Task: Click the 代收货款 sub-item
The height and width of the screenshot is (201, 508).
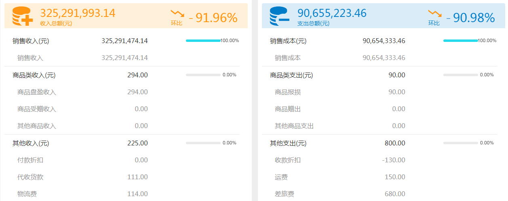Action: click(x=30, y=177)
